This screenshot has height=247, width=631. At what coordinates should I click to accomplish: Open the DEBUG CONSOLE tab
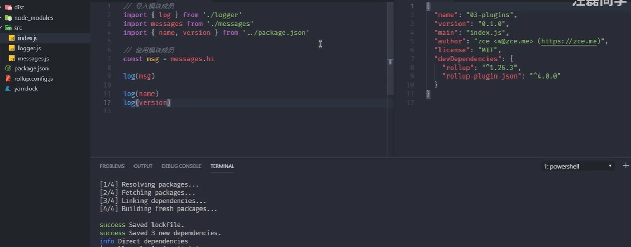181,166
